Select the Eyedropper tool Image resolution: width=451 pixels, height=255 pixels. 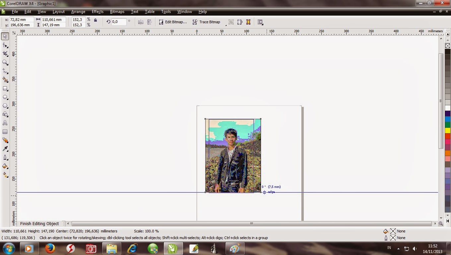(x=5, y=149)
